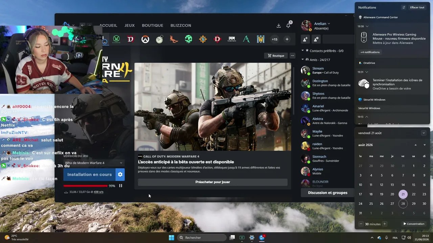Viewport: 433px width, 243px height.
Task: Add a game with the plus button
Action: point(287,39)
